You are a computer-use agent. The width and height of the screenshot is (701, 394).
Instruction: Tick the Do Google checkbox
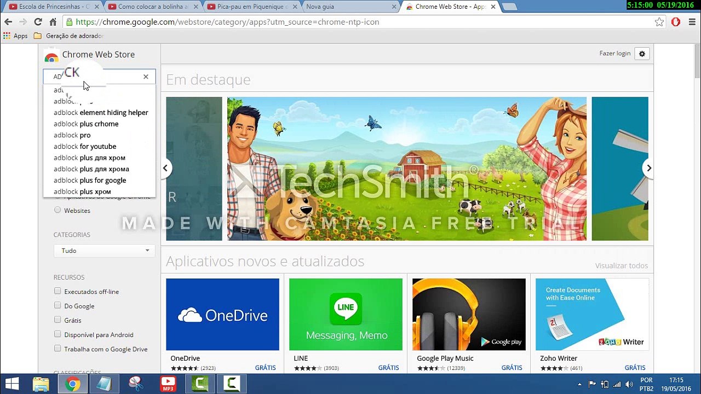(58, 305)
